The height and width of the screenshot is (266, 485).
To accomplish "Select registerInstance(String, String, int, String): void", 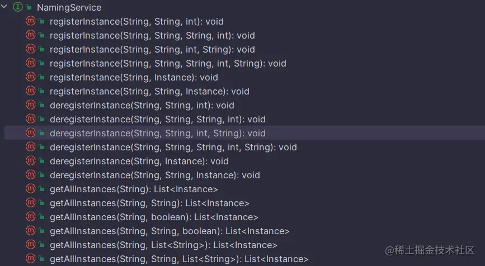I will click(x=152, y=50).
